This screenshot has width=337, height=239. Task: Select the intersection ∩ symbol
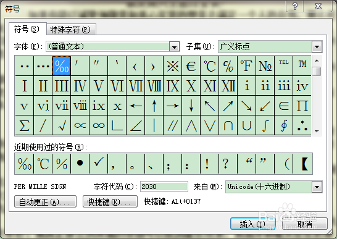(x=228, y=125)
